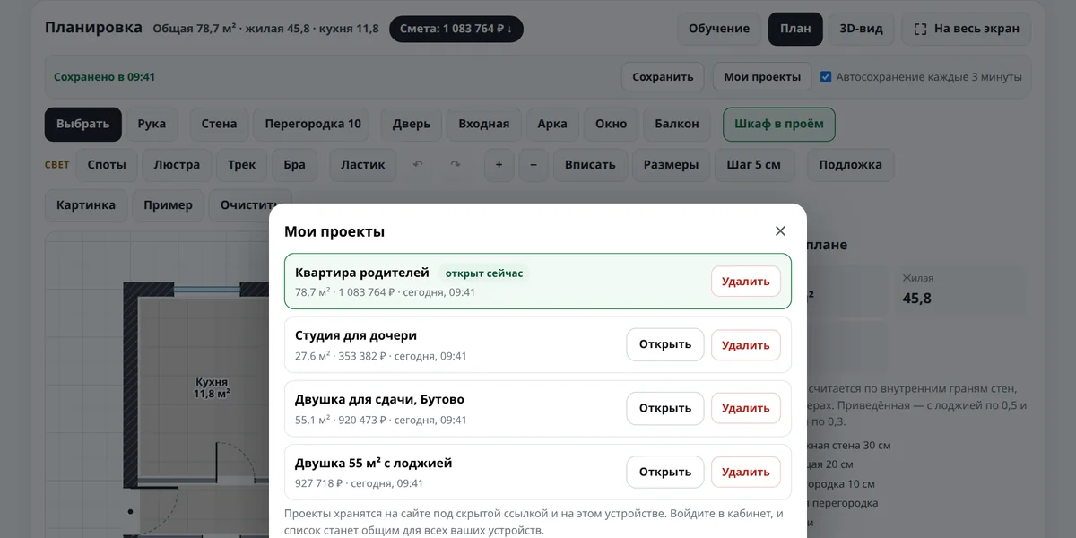Switch to План tab
1076x538 pixels.
795,29
